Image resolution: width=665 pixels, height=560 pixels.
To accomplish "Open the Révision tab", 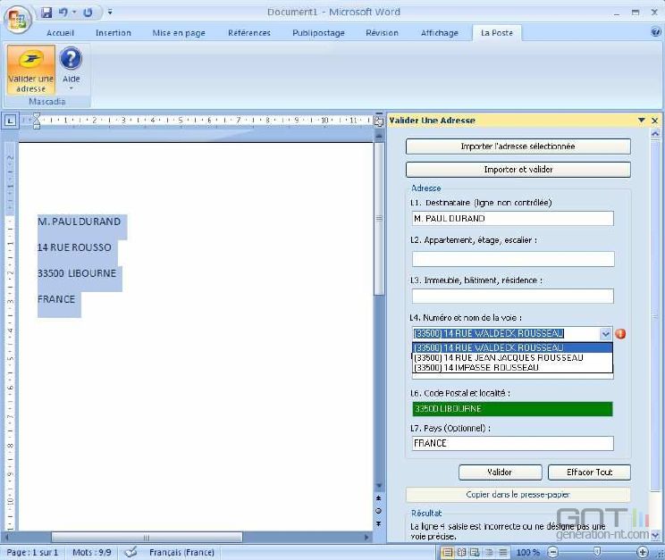I will point(383,33).
